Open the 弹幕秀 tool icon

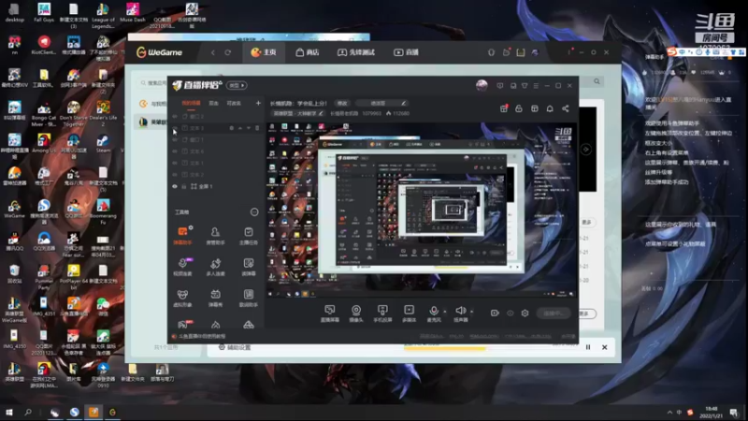coord(215,298)
